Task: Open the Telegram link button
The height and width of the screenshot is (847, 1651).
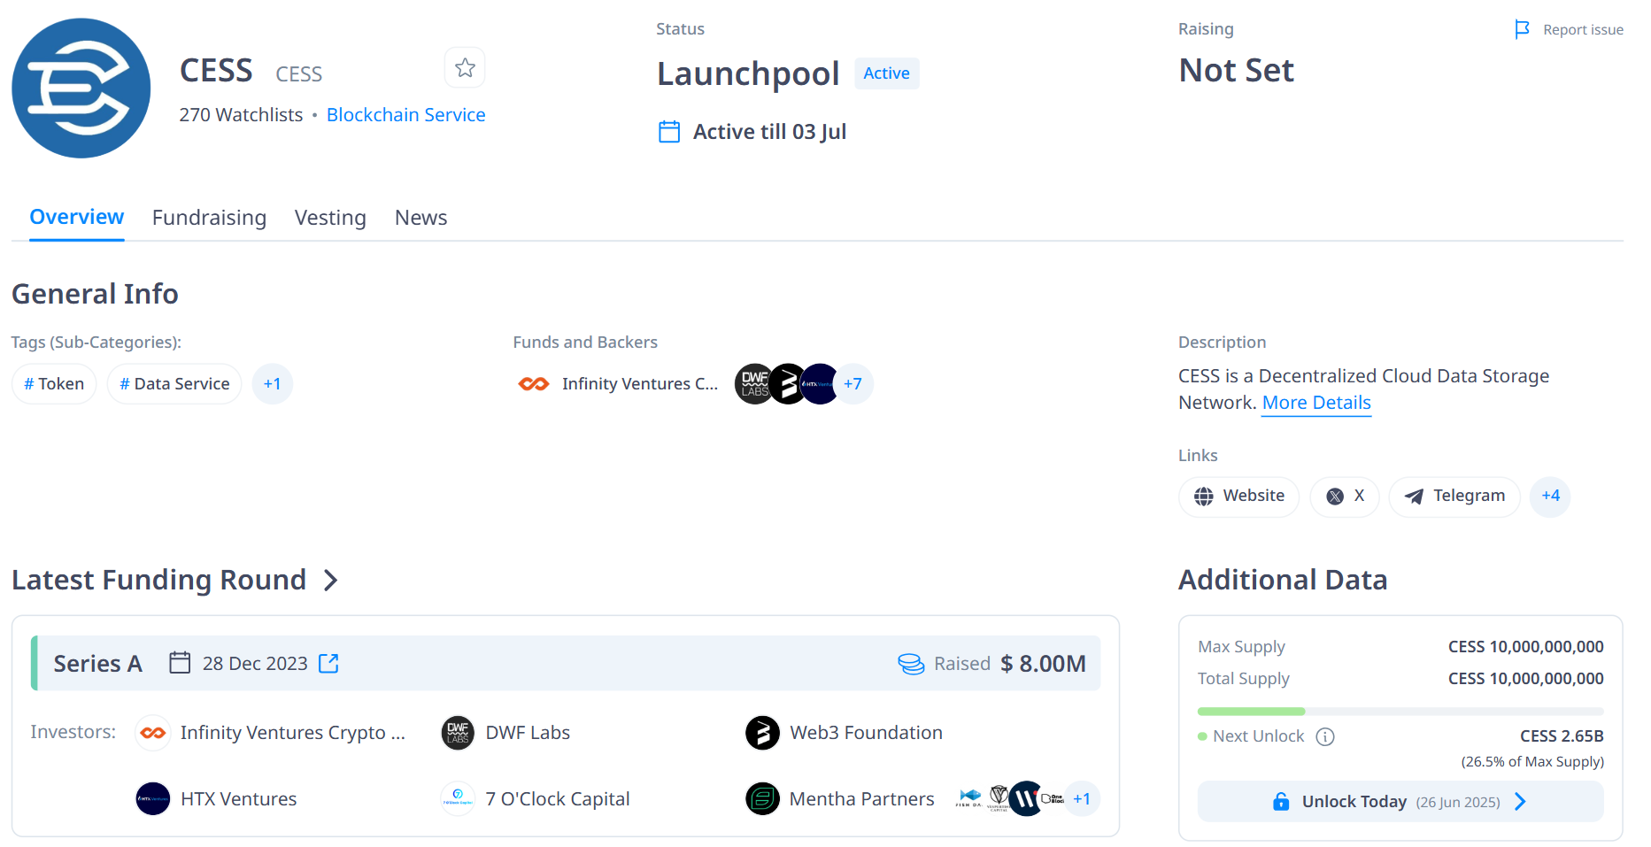Action: click(1454, 497)
